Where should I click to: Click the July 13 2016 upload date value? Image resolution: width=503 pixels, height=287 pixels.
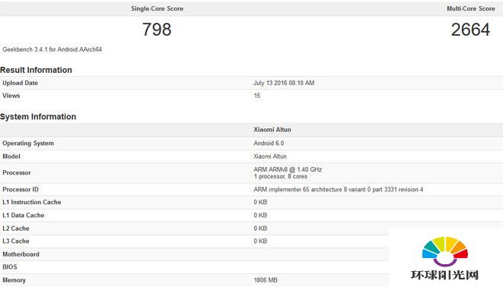(284, 83)
